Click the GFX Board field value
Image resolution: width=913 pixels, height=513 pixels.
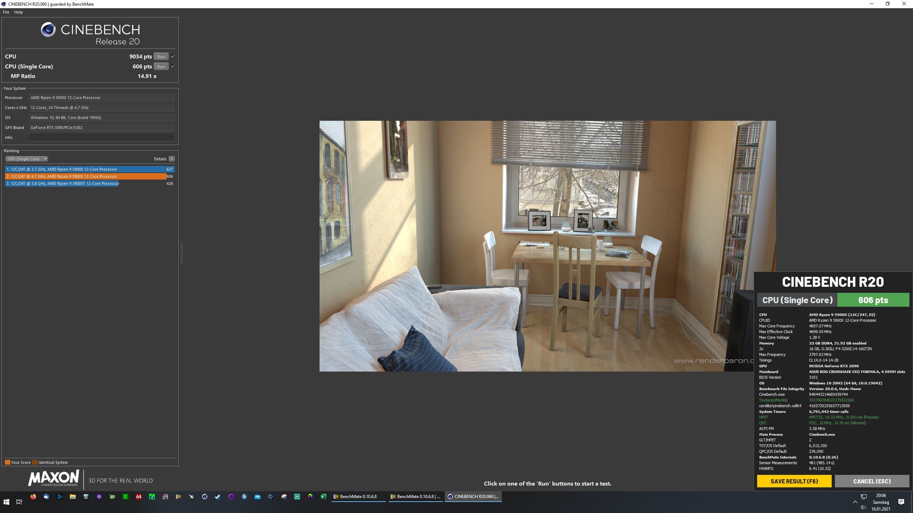point(102,128)
